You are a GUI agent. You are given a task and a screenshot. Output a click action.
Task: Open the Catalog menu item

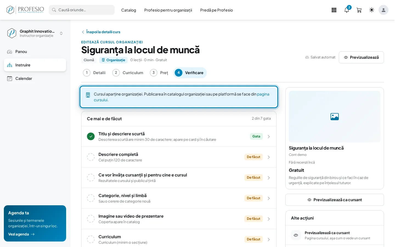pyautogui.click(x=129, y=10)
